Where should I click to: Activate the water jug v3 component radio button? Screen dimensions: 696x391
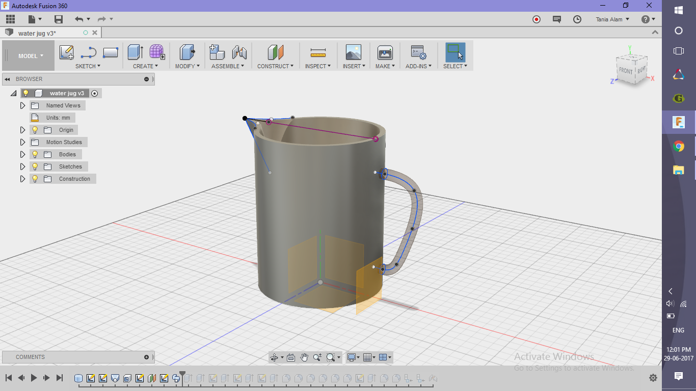94,93
